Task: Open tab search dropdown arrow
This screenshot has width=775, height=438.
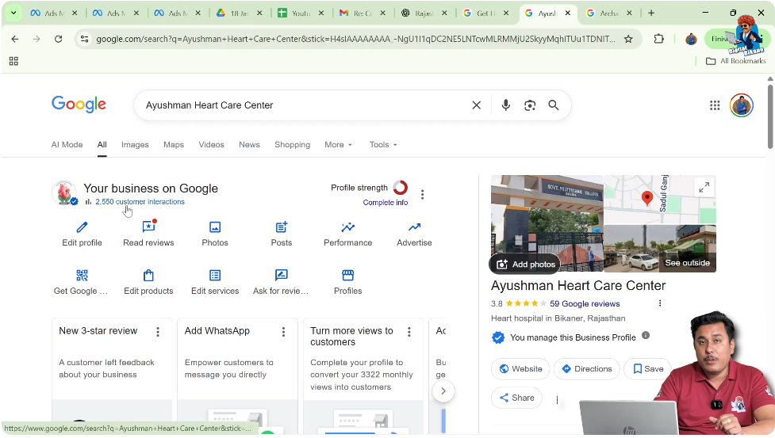Action: [x=13, y=13]
